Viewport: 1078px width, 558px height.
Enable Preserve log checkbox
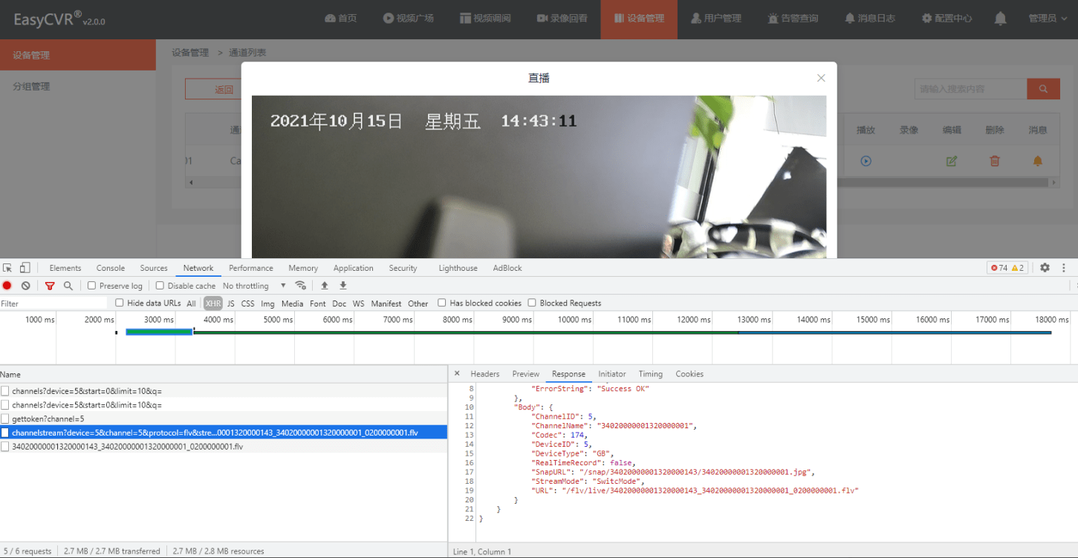click(92, 286)
